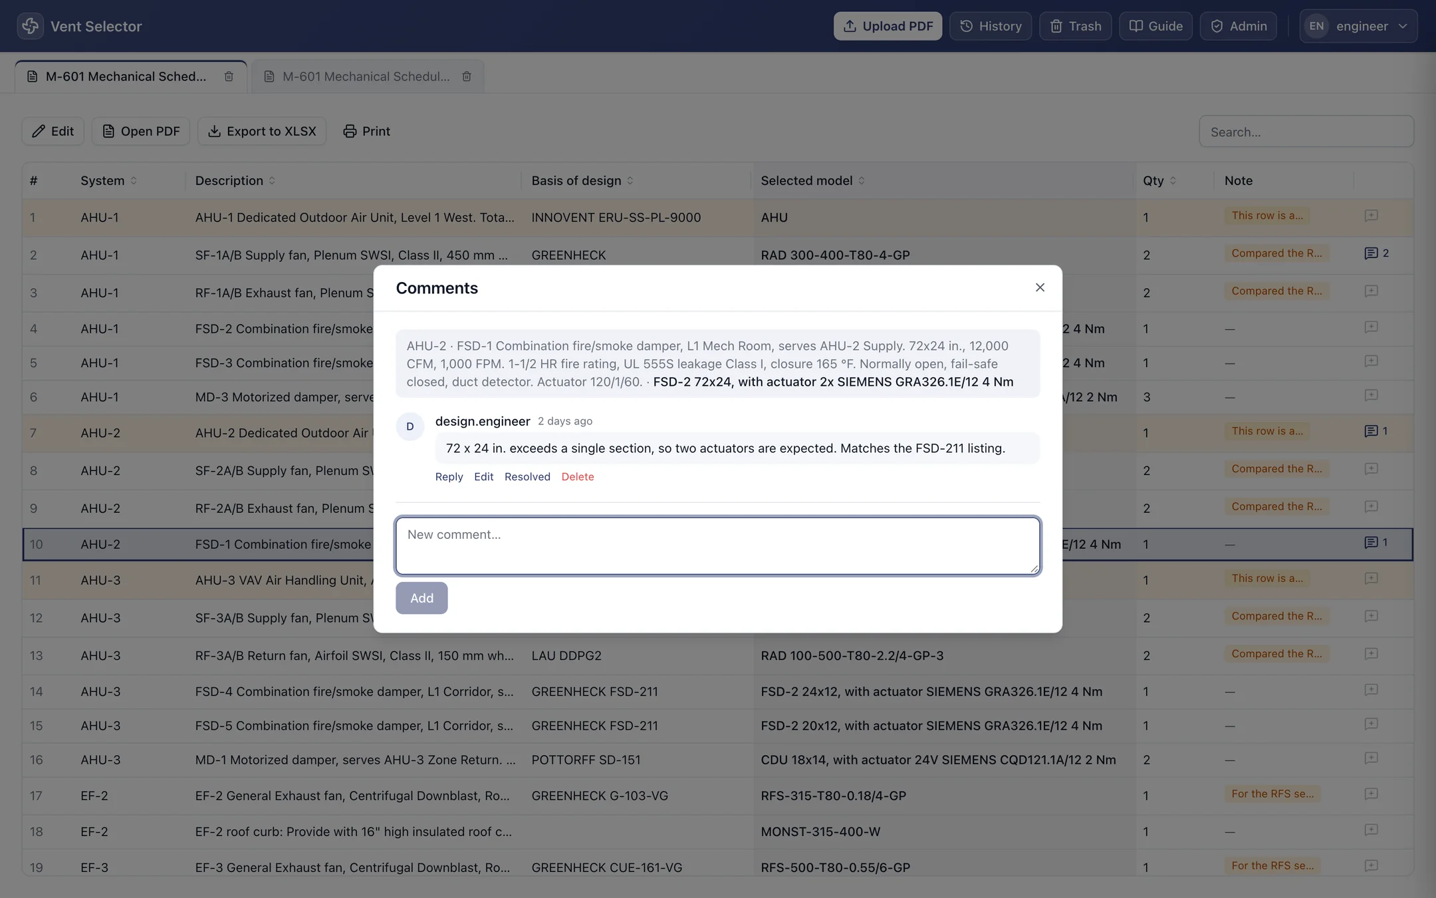Focus the New comment text area

pos(718,545)
